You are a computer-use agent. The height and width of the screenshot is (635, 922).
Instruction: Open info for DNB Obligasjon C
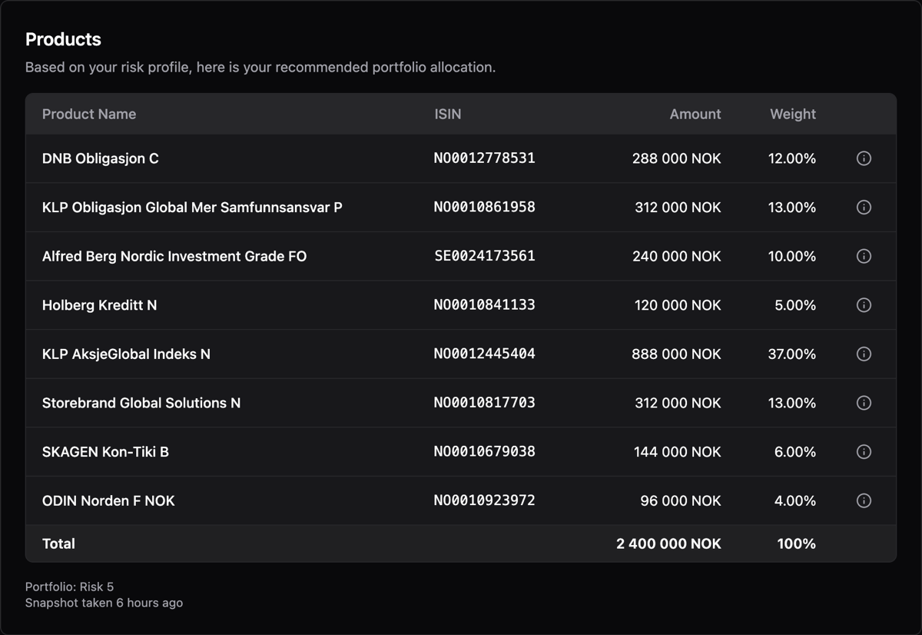tap(864, 158)
